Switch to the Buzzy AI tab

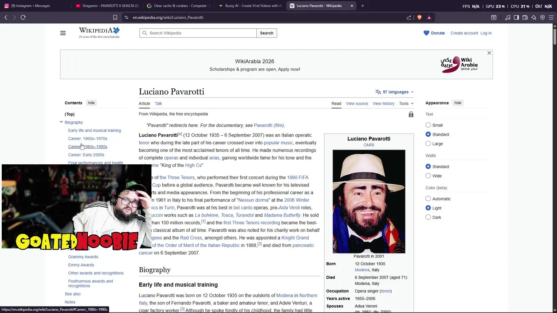click(250, 6)
